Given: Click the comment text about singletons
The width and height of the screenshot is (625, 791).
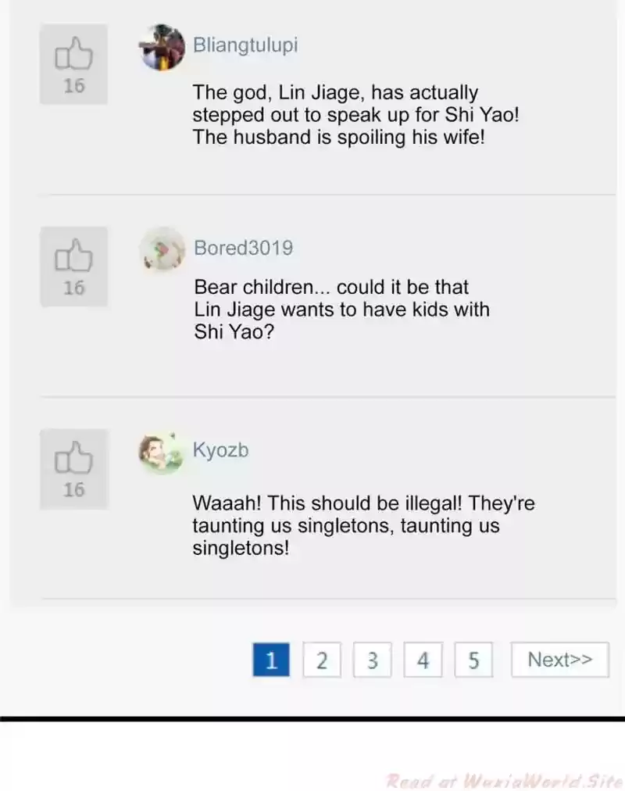Looking at the screenshot, I should tap(363, 526).
